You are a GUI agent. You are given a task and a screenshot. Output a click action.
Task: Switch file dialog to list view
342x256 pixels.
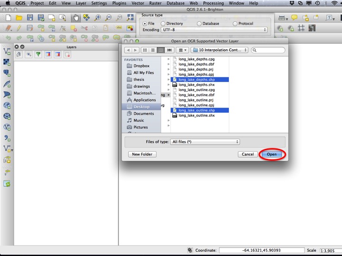pos(153,50)
